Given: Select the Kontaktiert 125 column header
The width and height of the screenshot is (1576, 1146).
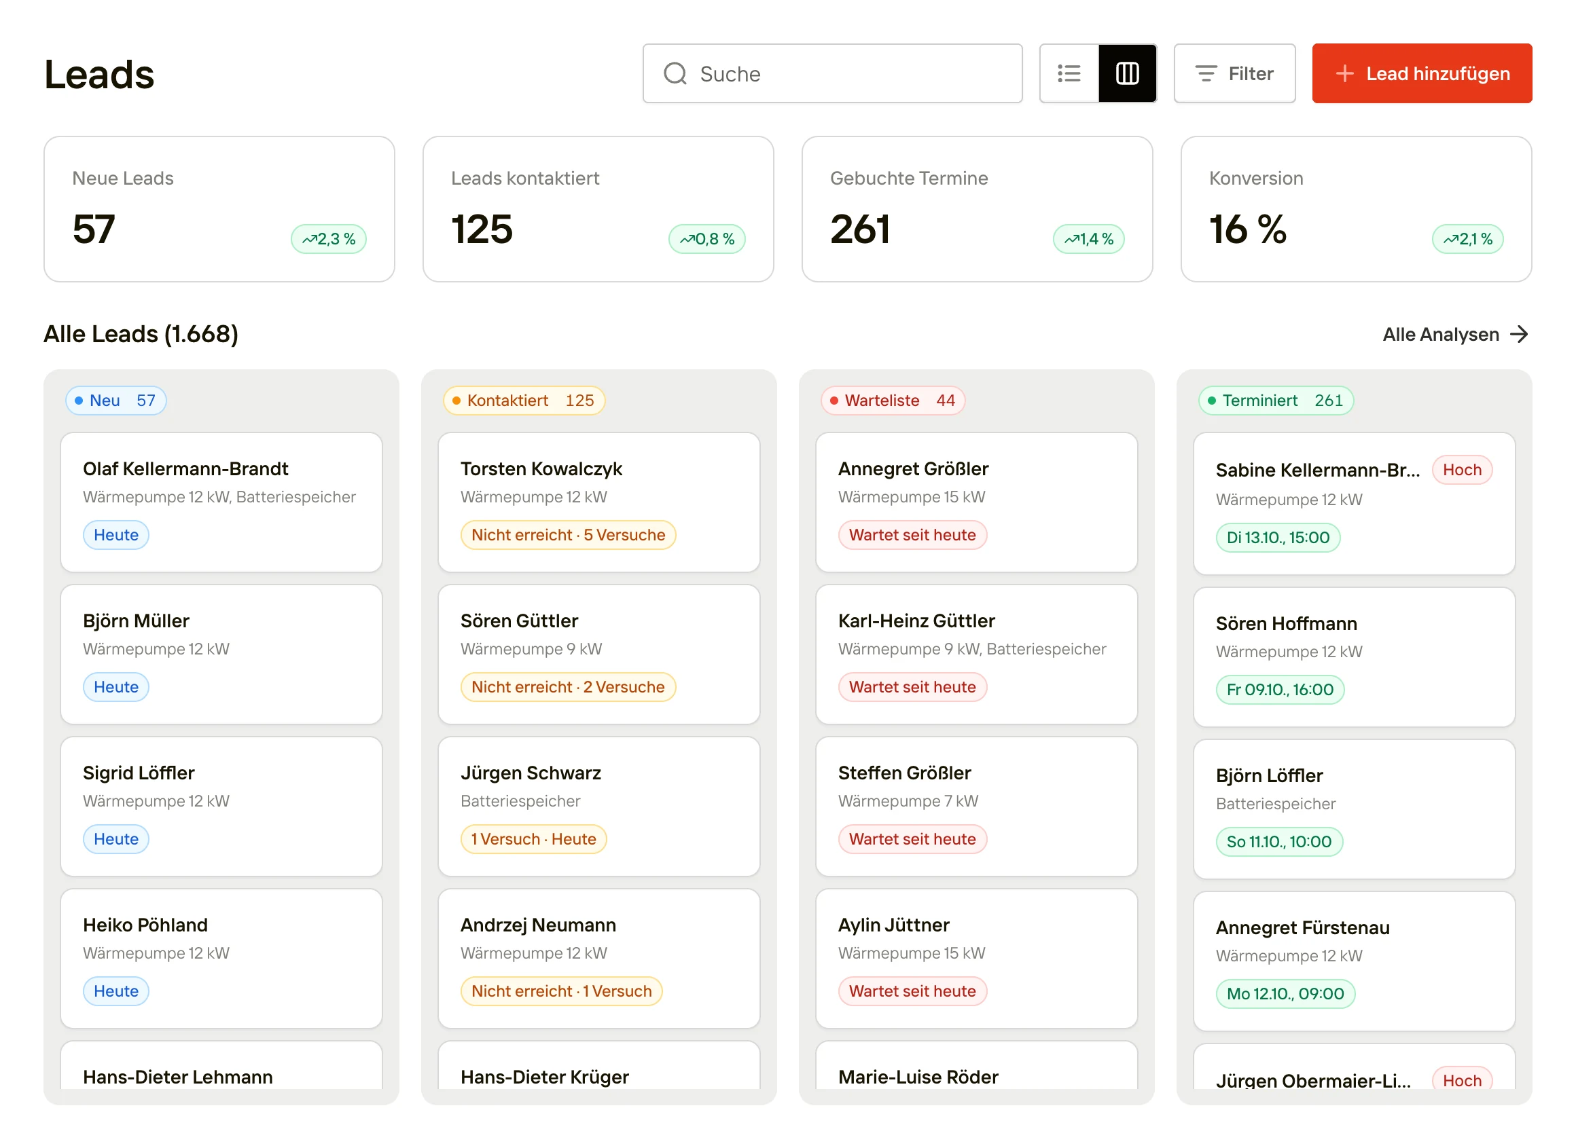Looking at the screenshot, I should (524, 401).
